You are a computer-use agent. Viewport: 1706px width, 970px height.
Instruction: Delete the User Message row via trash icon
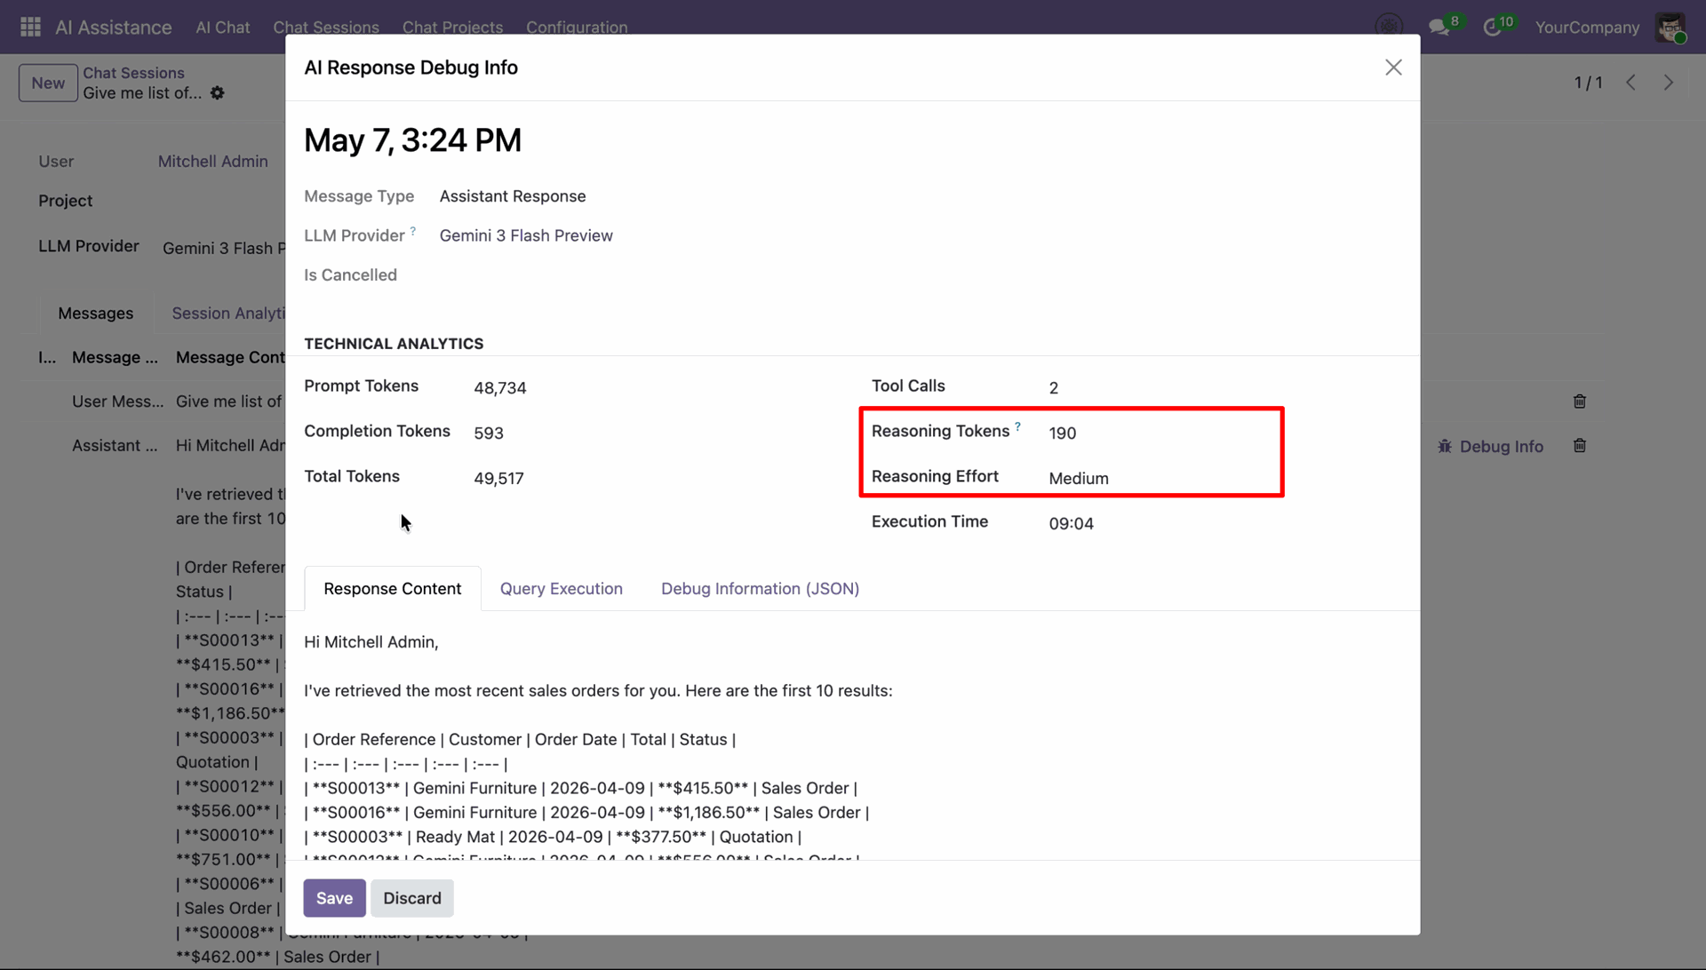[x=1580, y=402]
